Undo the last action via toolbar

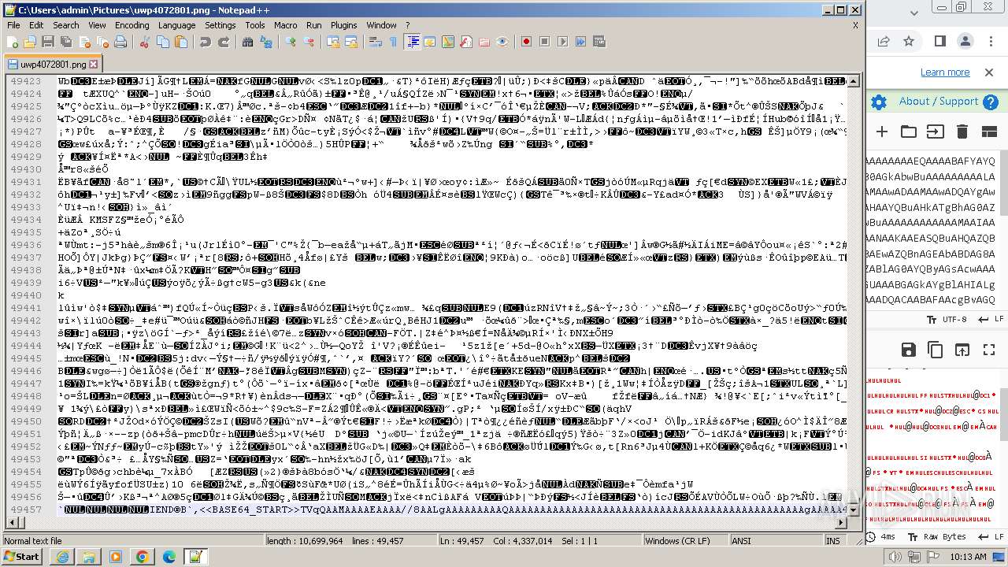206,42
